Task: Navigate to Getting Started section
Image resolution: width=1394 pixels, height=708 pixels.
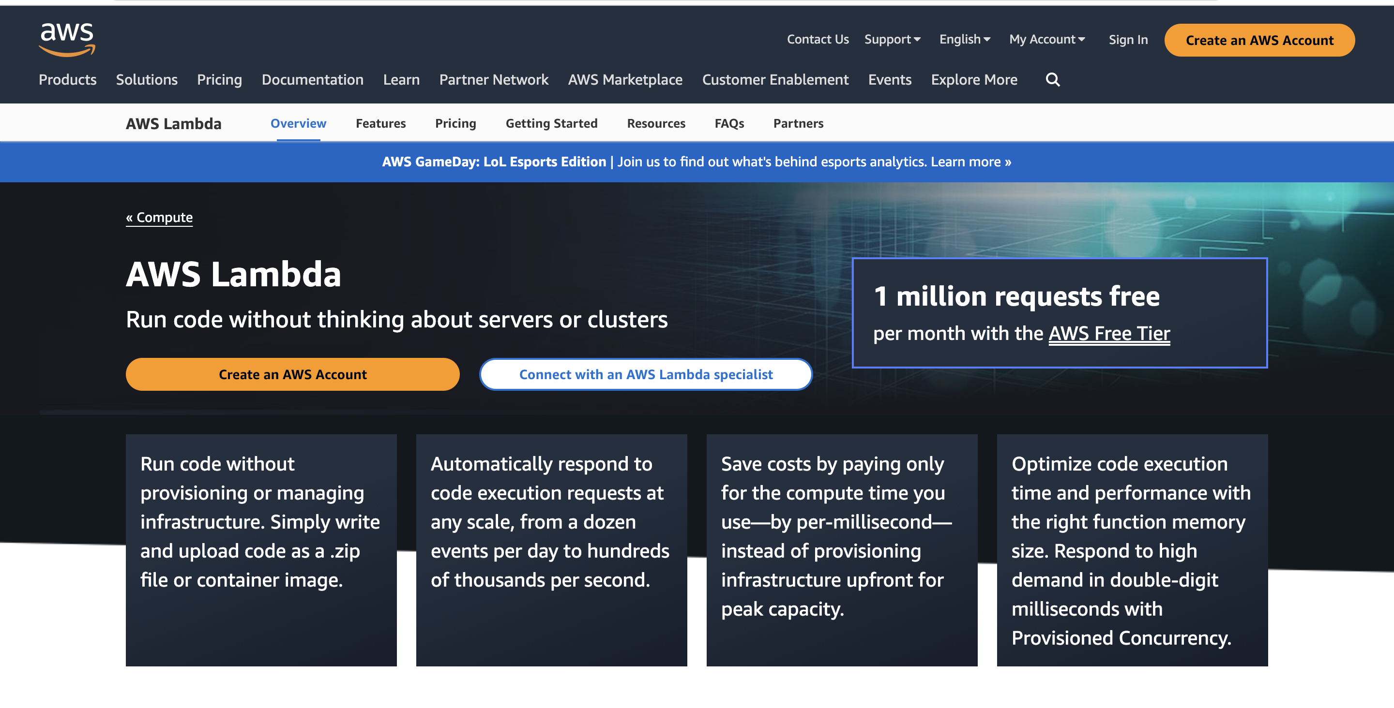Action: click(551, 122)
